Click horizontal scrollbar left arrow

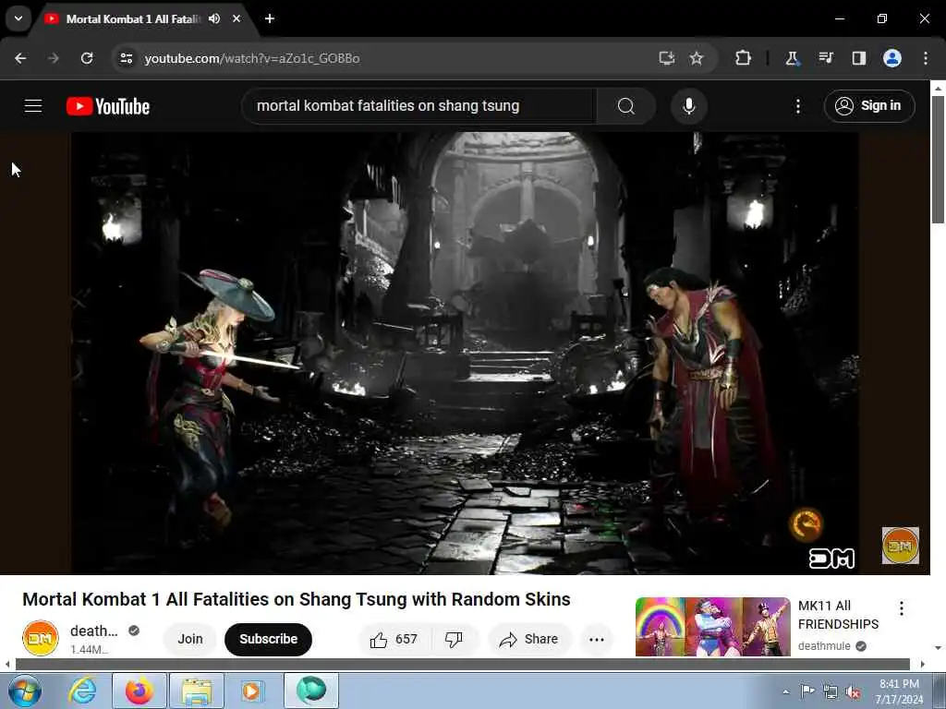pos(6,665)
